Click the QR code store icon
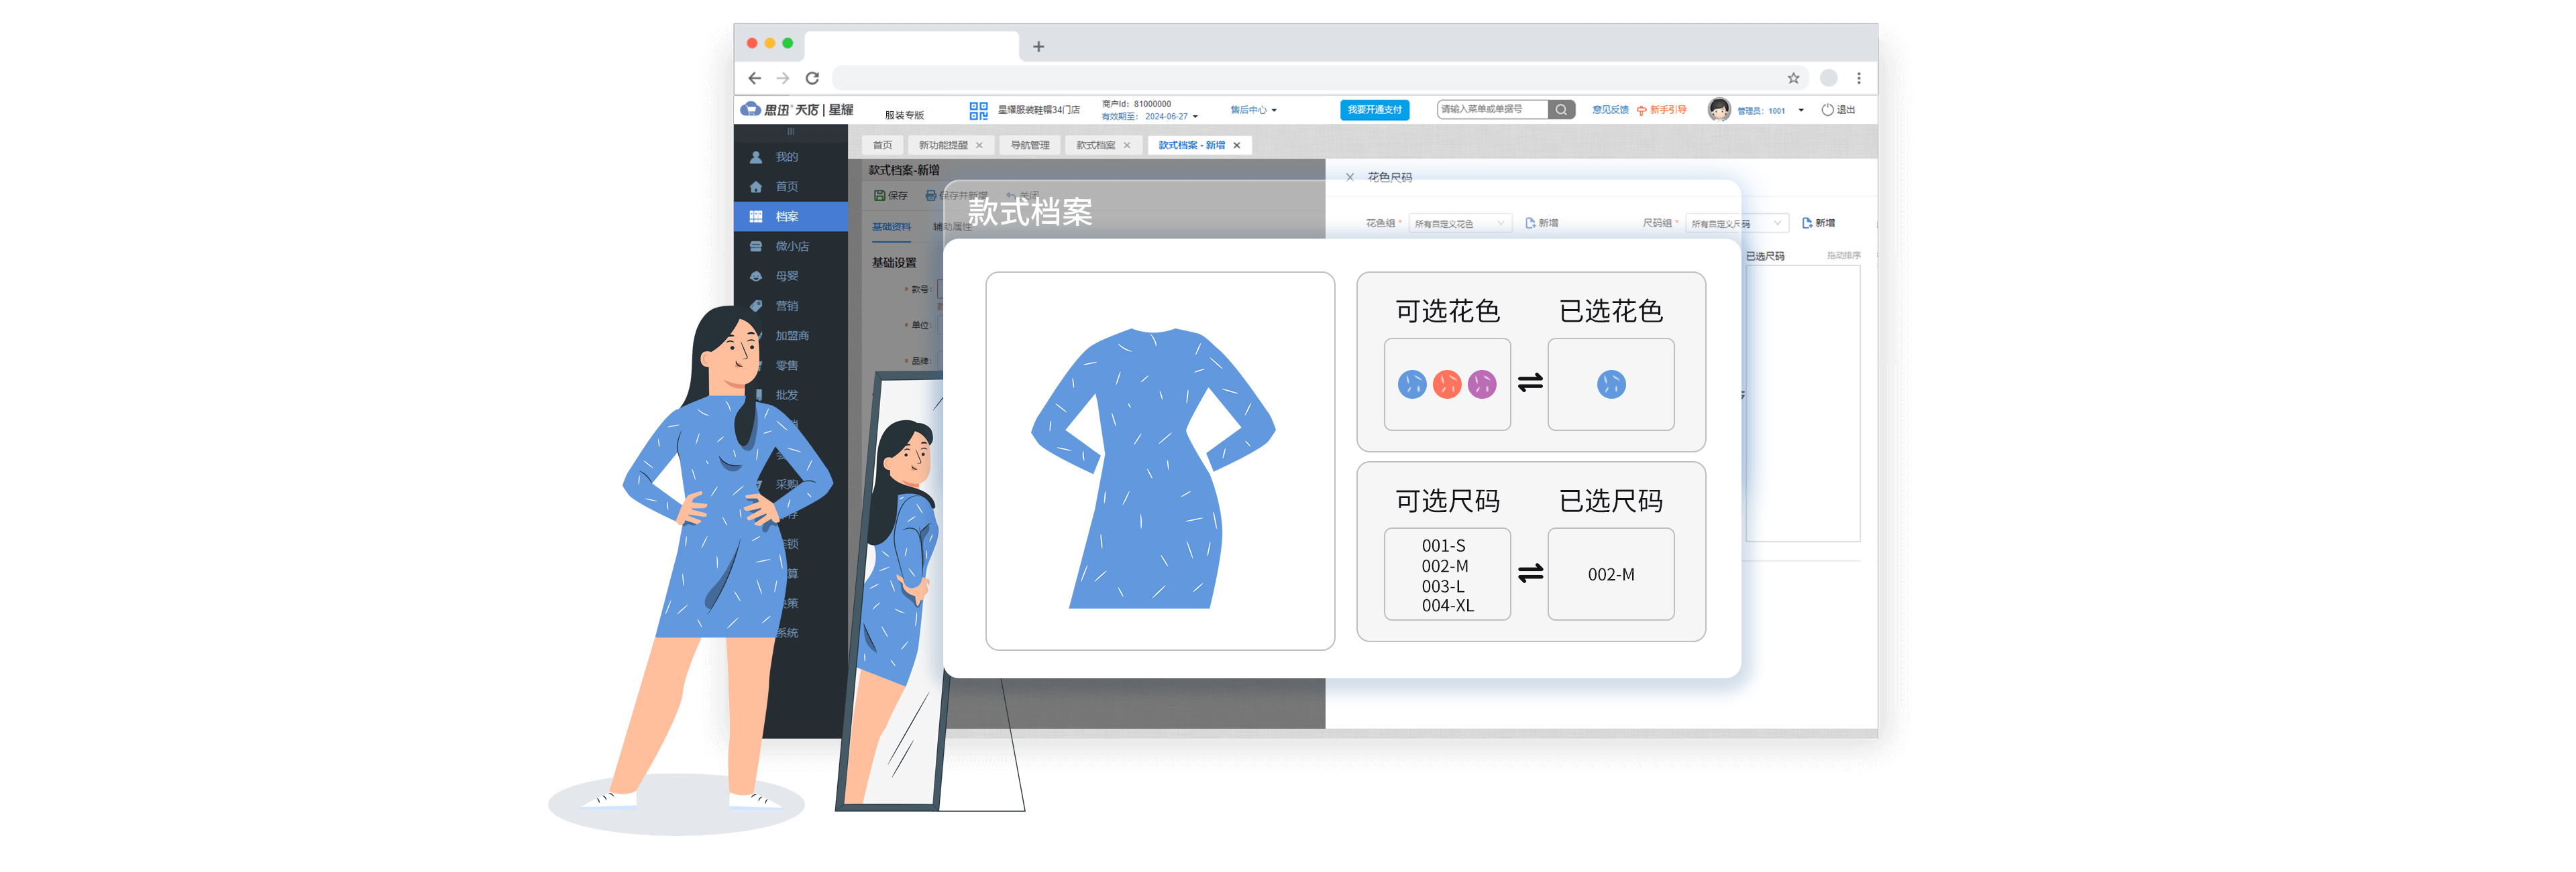This screenshot has width=2576, height=872. point(978,110)
